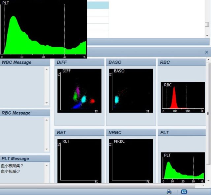Open the BASO scattergram thumbnail

(131, 91)
